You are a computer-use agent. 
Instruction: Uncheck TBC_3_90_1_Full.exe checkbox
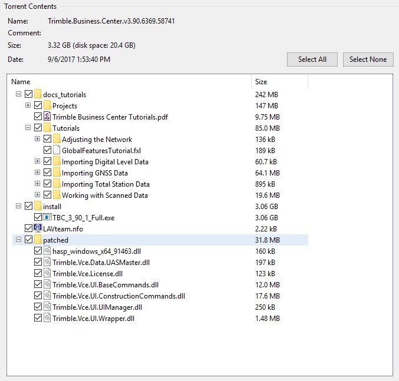click(x=38, y=217)
